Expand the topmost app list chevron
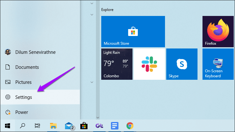This screenshot has width=235, height=132. click(x=92, y=3)
